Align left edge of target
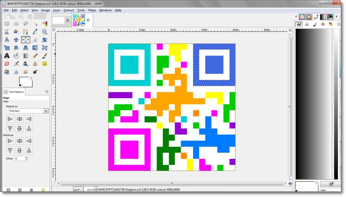Screen dimensions: 346x197 (10, 119)
